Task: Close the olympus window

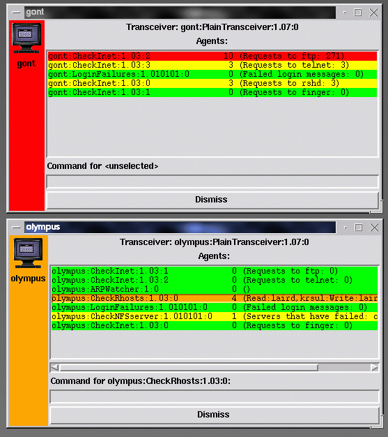Action: tap(374, 228)
